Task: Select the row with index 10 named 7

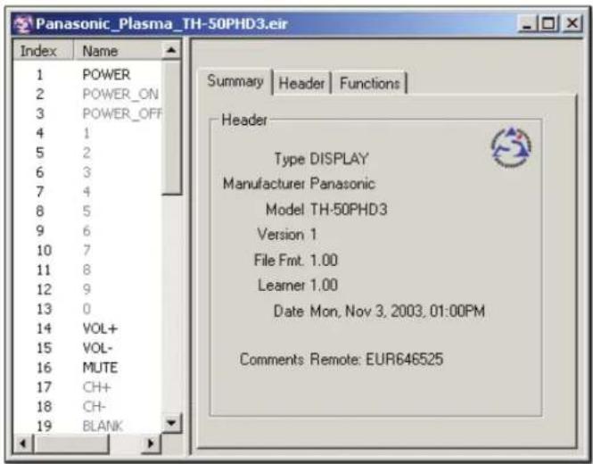Action: [87, 250]
